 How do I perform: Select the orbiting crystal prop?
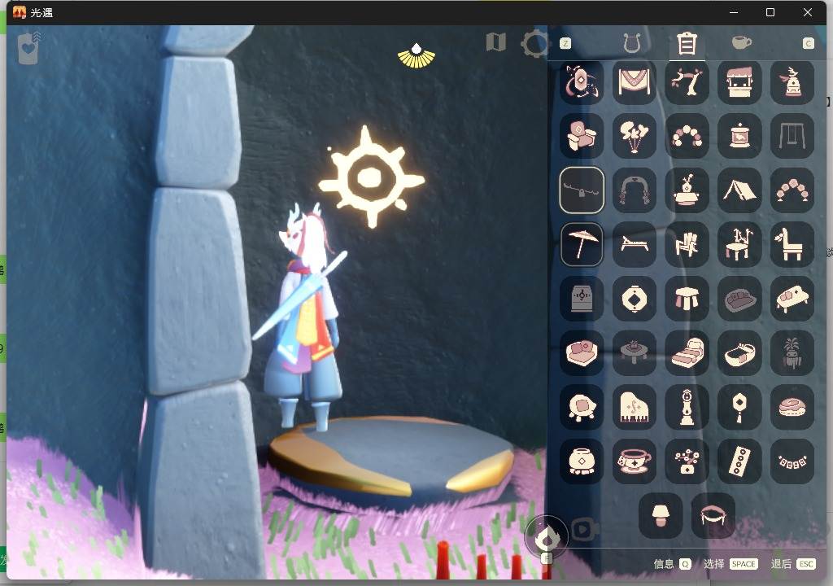click(582, 82)
